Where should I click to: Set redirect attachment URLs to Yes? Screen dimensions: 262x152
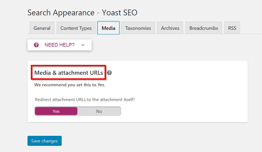[56, 111]
